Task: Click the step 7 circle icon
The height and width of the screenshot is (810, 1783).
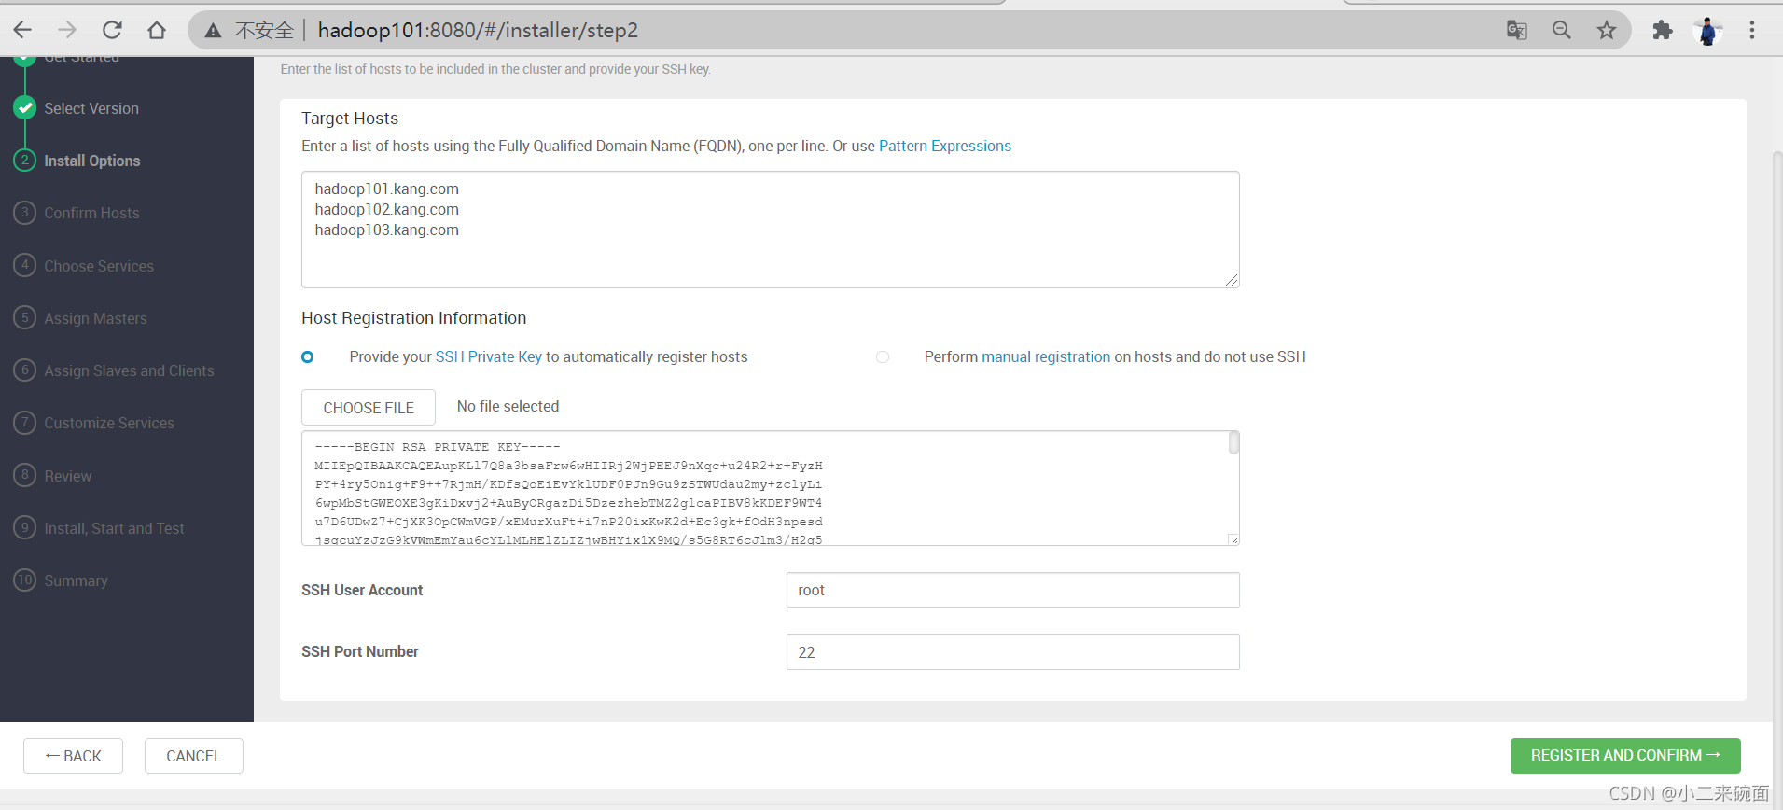Action: 25,422
